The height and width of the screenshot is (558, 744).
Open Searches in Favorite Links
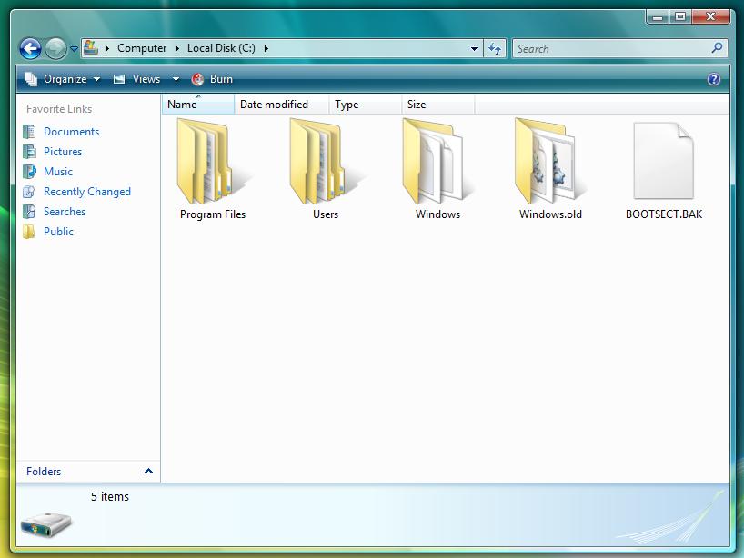tap(65, 212)
